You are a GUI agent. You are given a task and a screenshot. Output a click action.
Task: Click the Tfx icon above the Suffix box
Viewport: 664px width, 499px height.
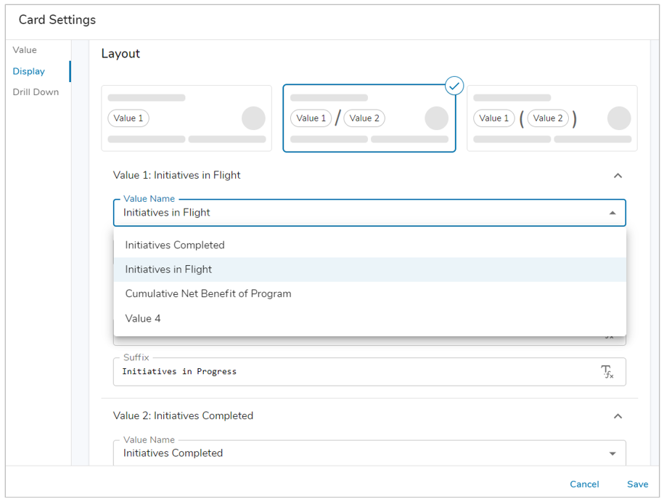click(608, 335)
